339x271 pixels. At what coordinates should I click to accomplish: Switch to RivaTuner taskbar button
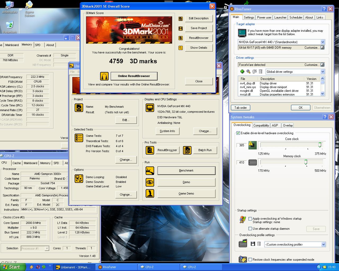[117, 267]
